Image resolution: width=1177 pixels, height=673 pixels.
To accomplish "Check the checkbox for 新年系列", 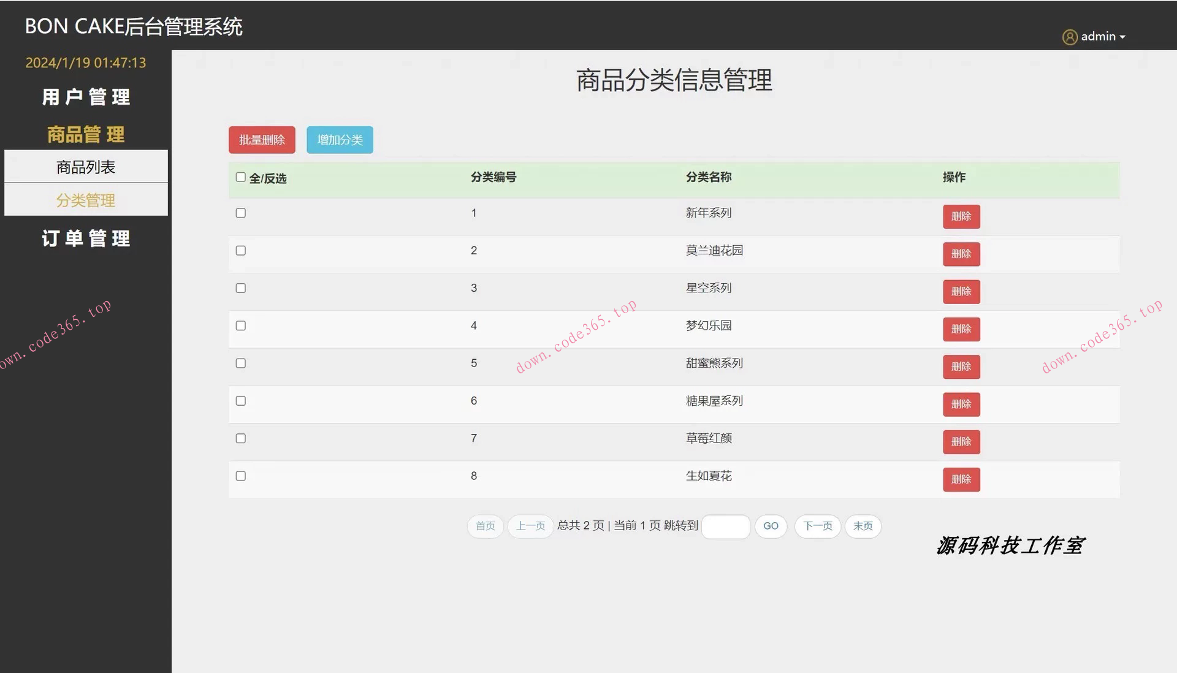I will click(x=240, y=213).
